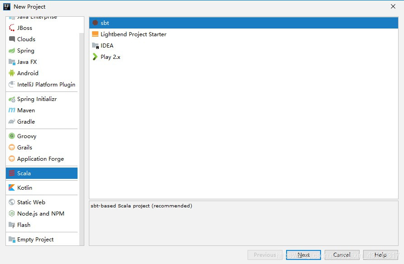The width and height of the screenshot is (404, 264).
Task: Click the IntelliJ logo in title bar
Action: [x=7, y=6]
